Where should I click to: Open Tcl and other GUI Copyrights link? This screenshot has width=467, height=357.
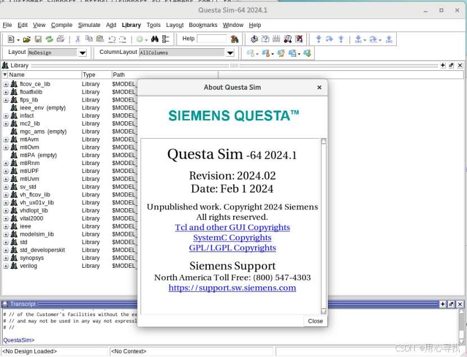[x=232, y=227]
